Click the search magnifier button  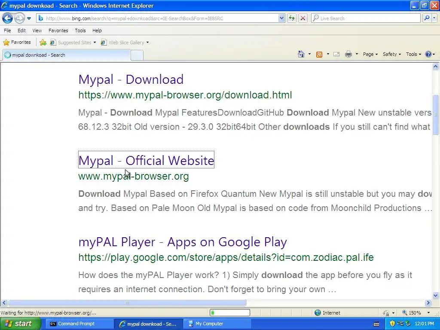point(427,18)
